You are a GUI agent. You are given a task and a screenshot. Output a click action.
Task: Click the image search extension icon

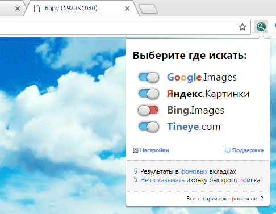coord(261,27)
